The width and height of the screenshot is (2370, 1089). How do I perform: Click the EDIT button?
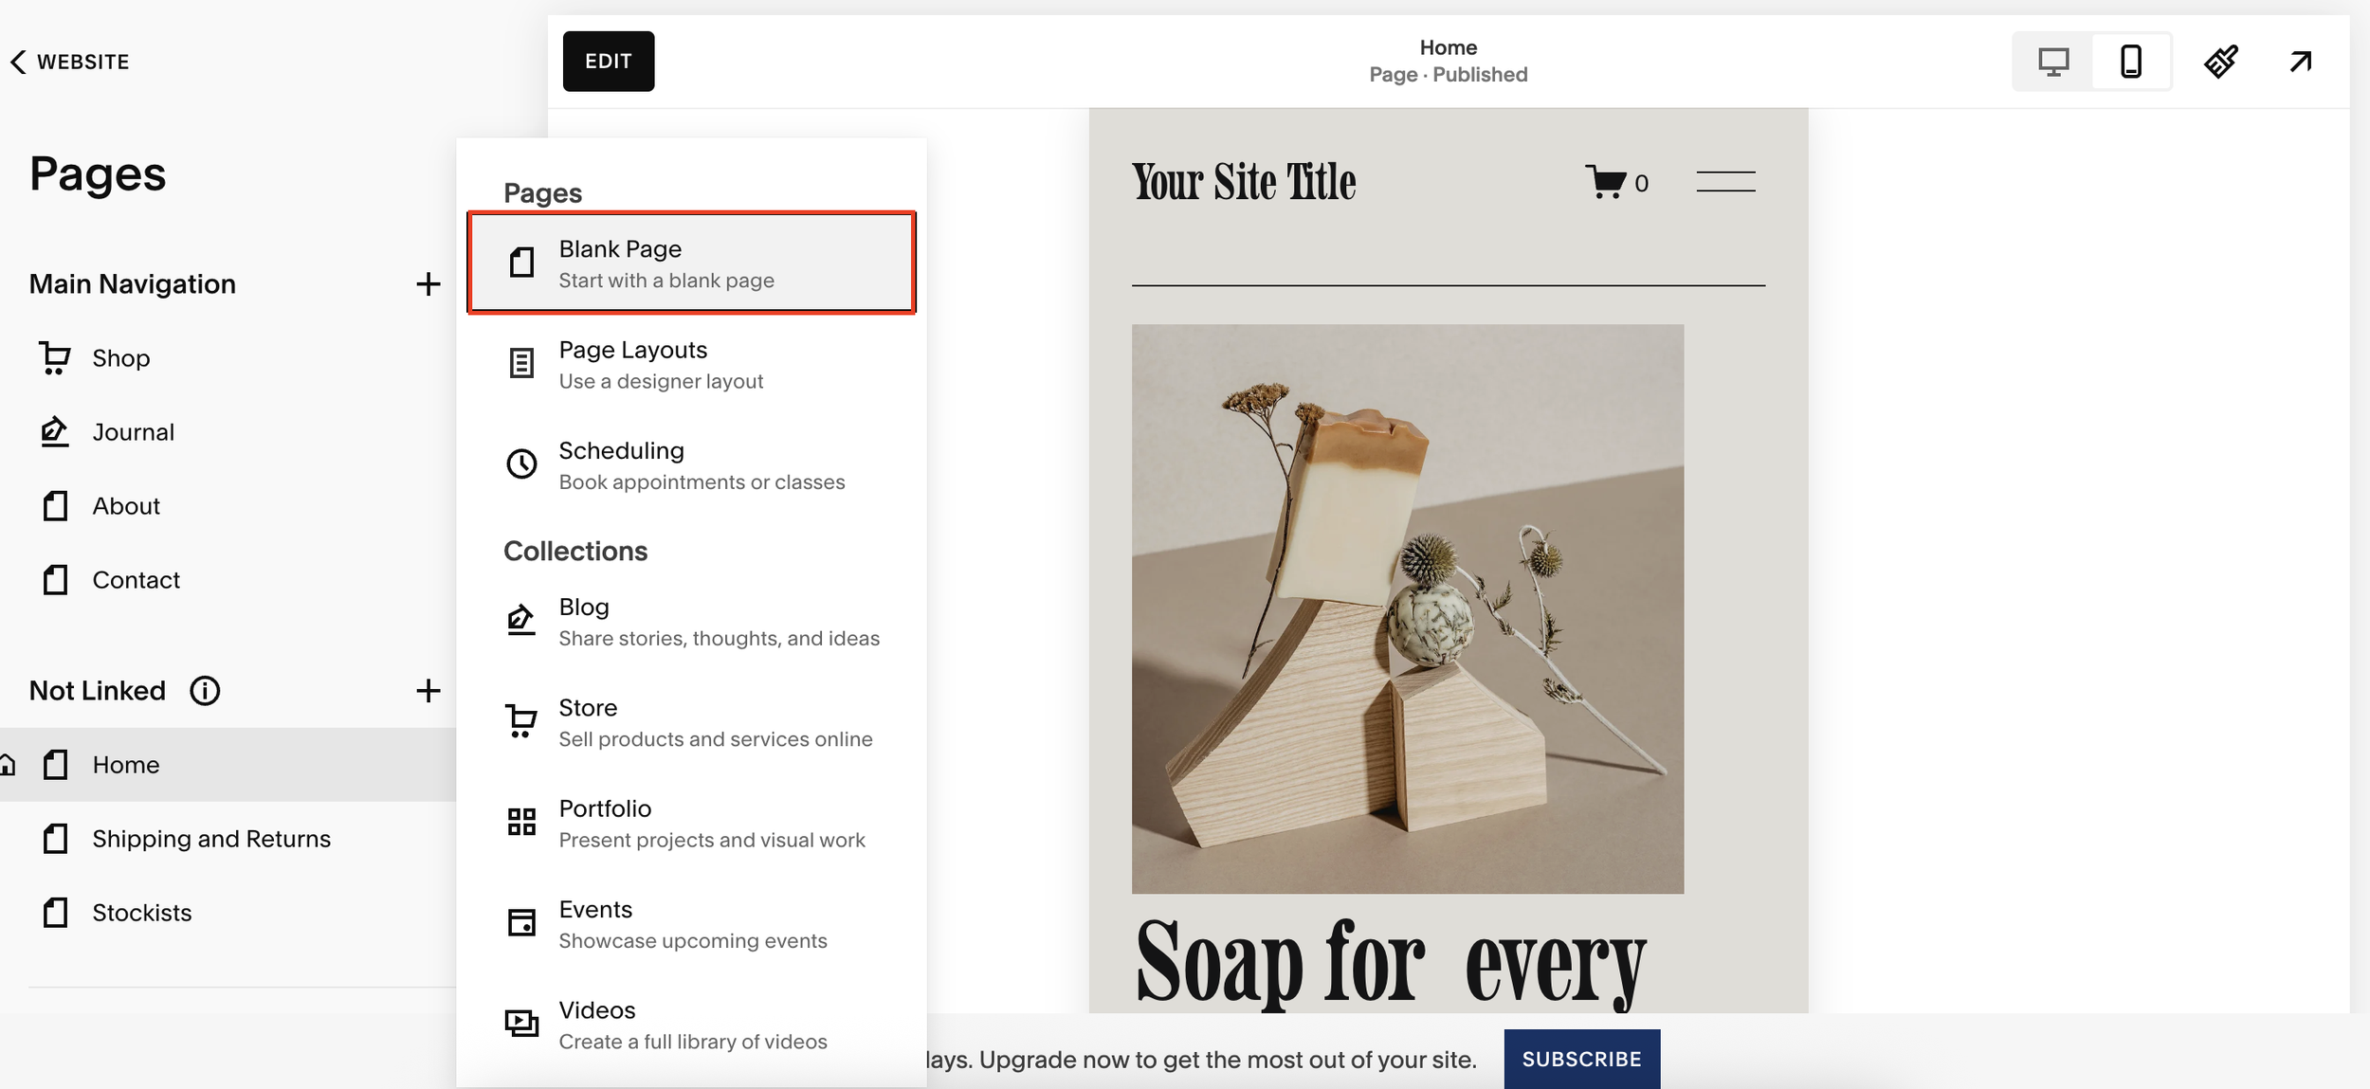point(609,62)
